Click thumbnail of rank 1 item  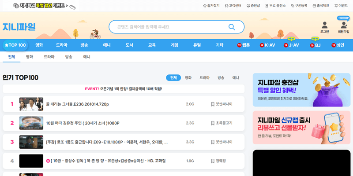click(31, 104)
